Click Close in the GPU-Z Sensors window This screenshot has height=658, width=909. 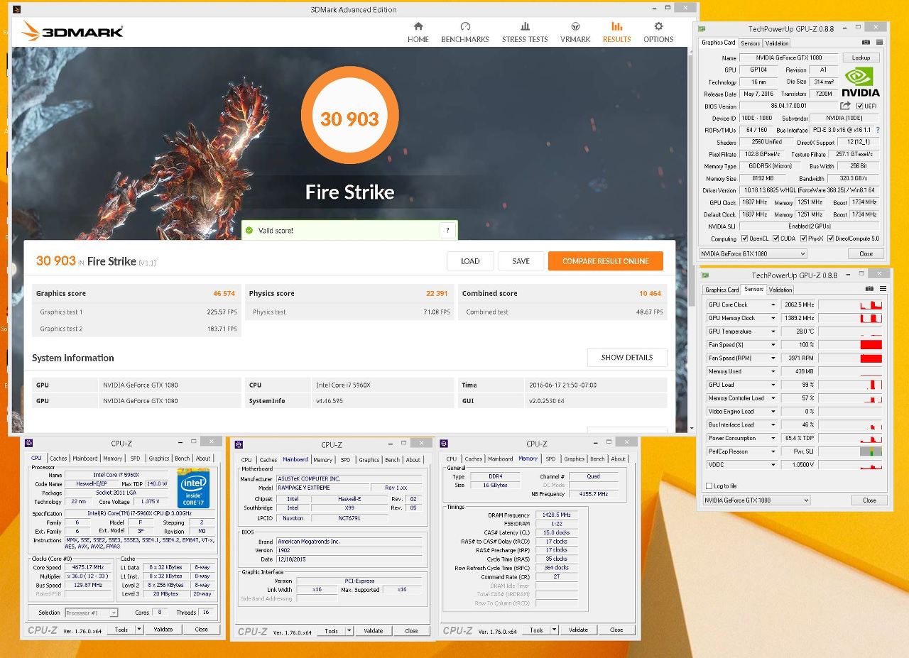click(x=869, y=500)
